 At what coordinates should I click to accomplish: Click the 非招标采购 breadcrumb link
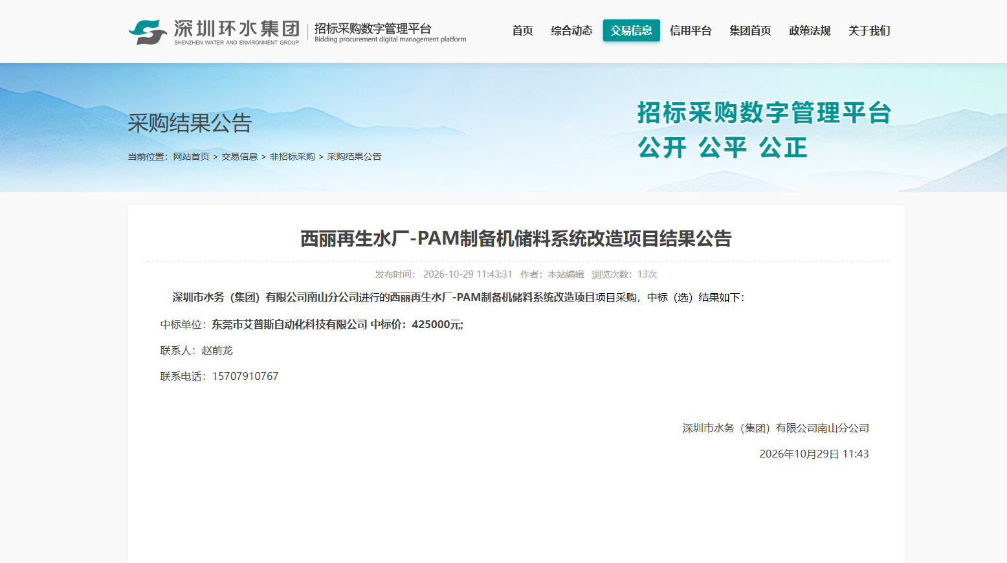(292, 157)
